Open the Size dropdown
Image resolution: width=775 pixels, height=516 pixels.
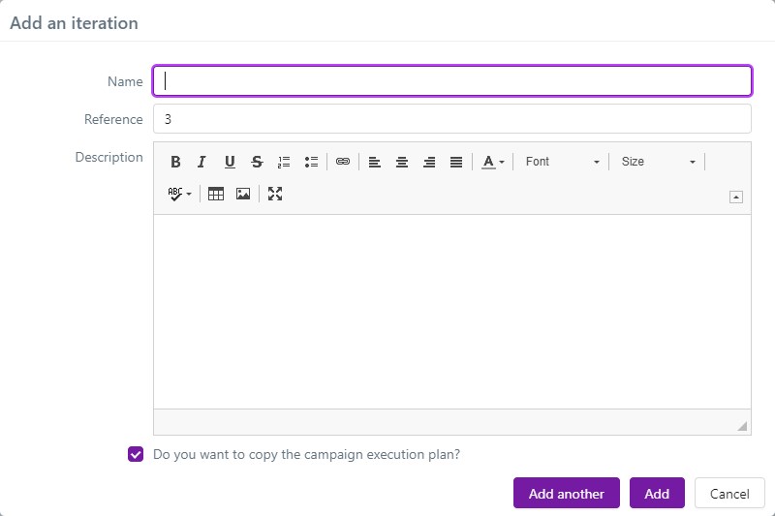[659, 162]
